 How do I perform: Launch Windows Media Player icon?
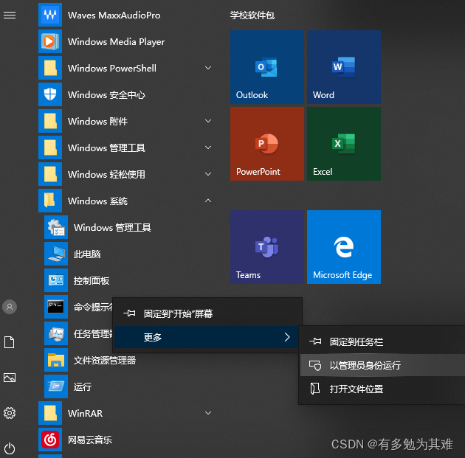(50, 41)
